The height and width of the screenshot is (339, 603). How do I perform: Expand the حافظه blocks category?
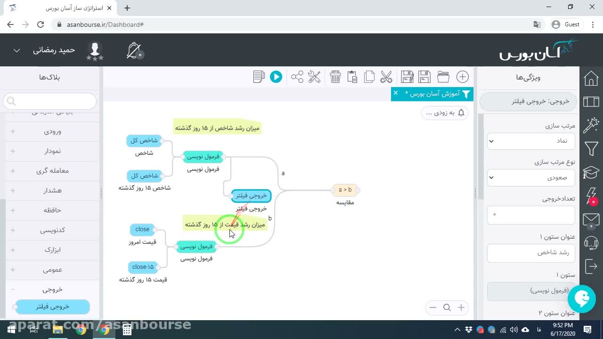click(x=52, y=210)
